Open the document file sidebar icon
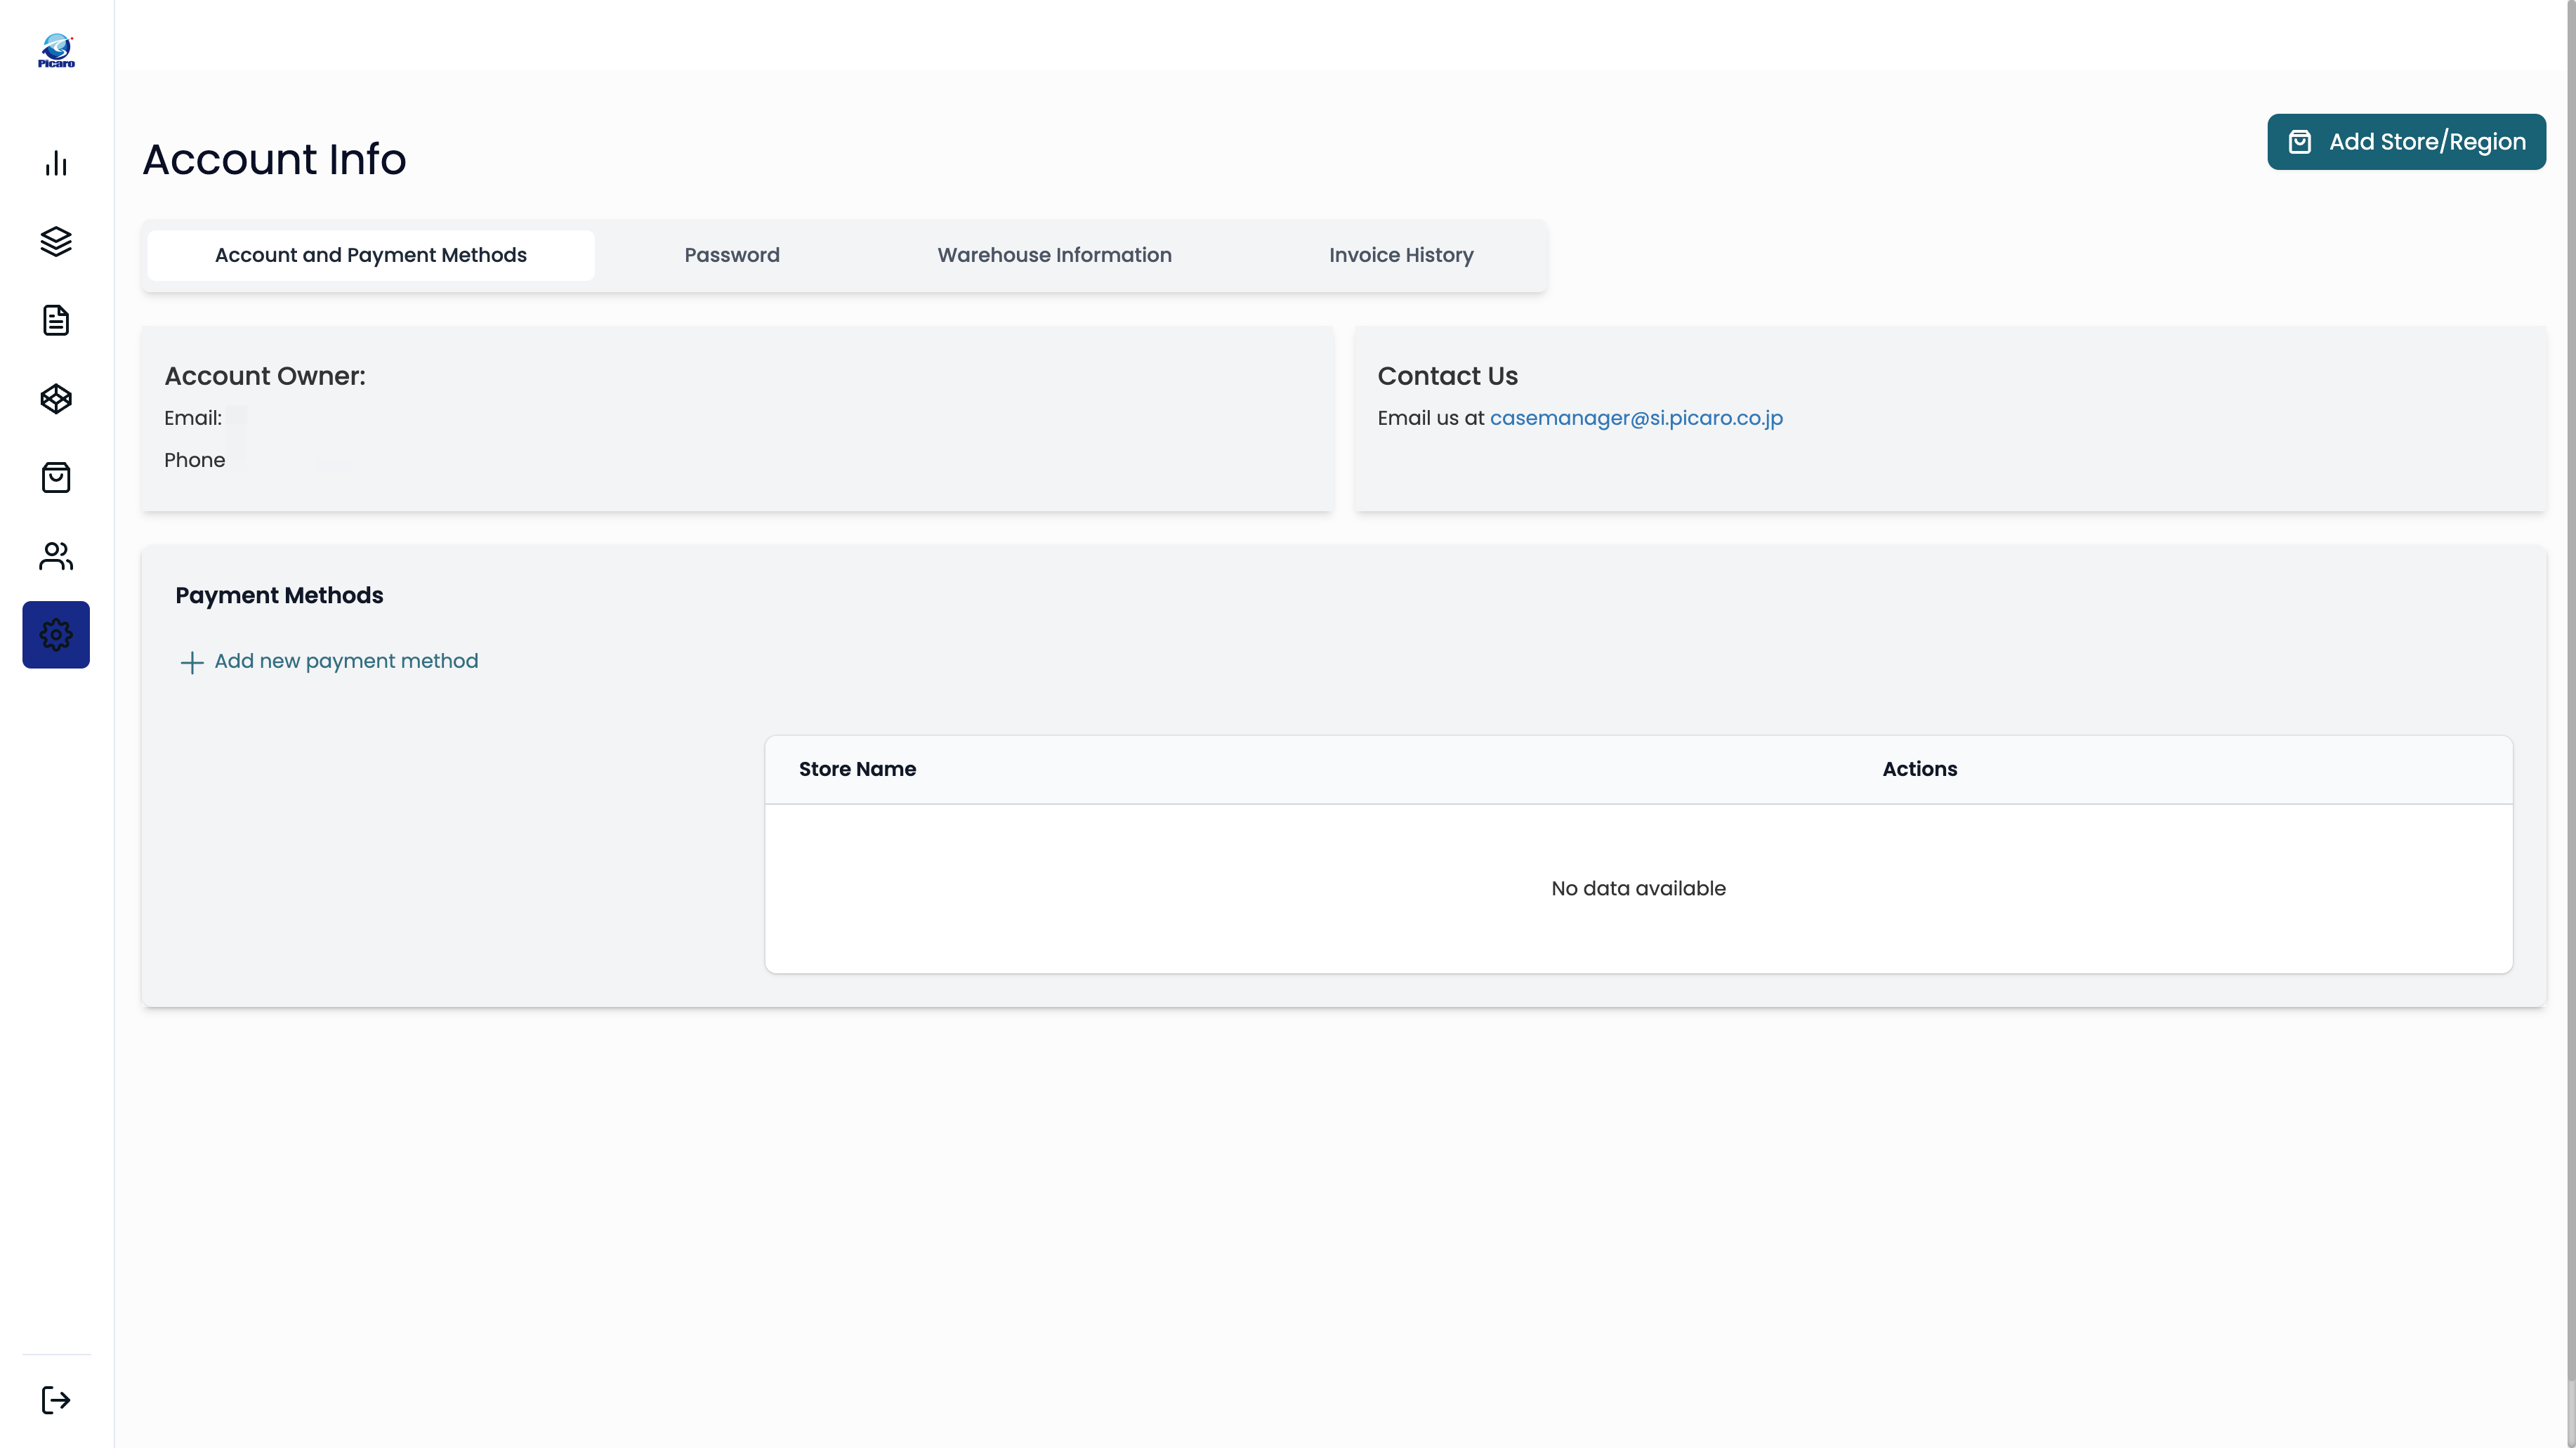 (x=56, y=320)
